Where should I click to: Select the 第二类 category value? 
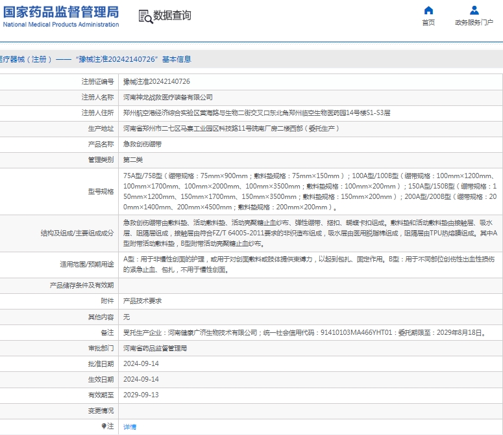click(133, 160)
